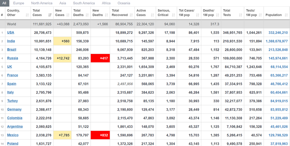Select Spain total recovered value 2,497,956

[x=125, y=84]
